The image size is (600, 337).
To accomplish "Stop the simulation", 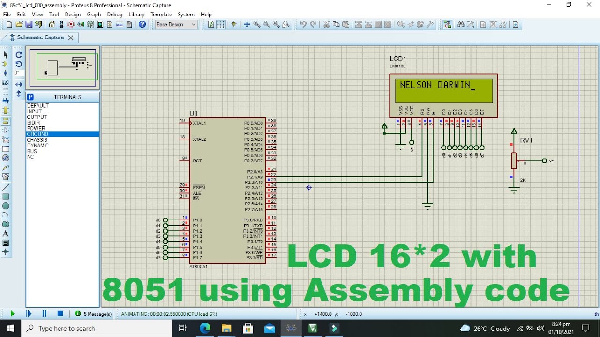I will [x=60, y=314].
